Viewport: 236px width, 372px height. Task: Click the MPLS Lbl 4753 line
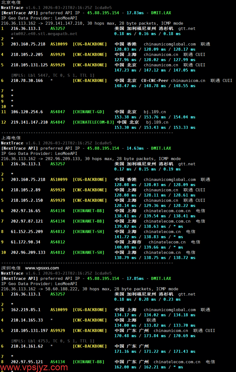pos(53,341)
